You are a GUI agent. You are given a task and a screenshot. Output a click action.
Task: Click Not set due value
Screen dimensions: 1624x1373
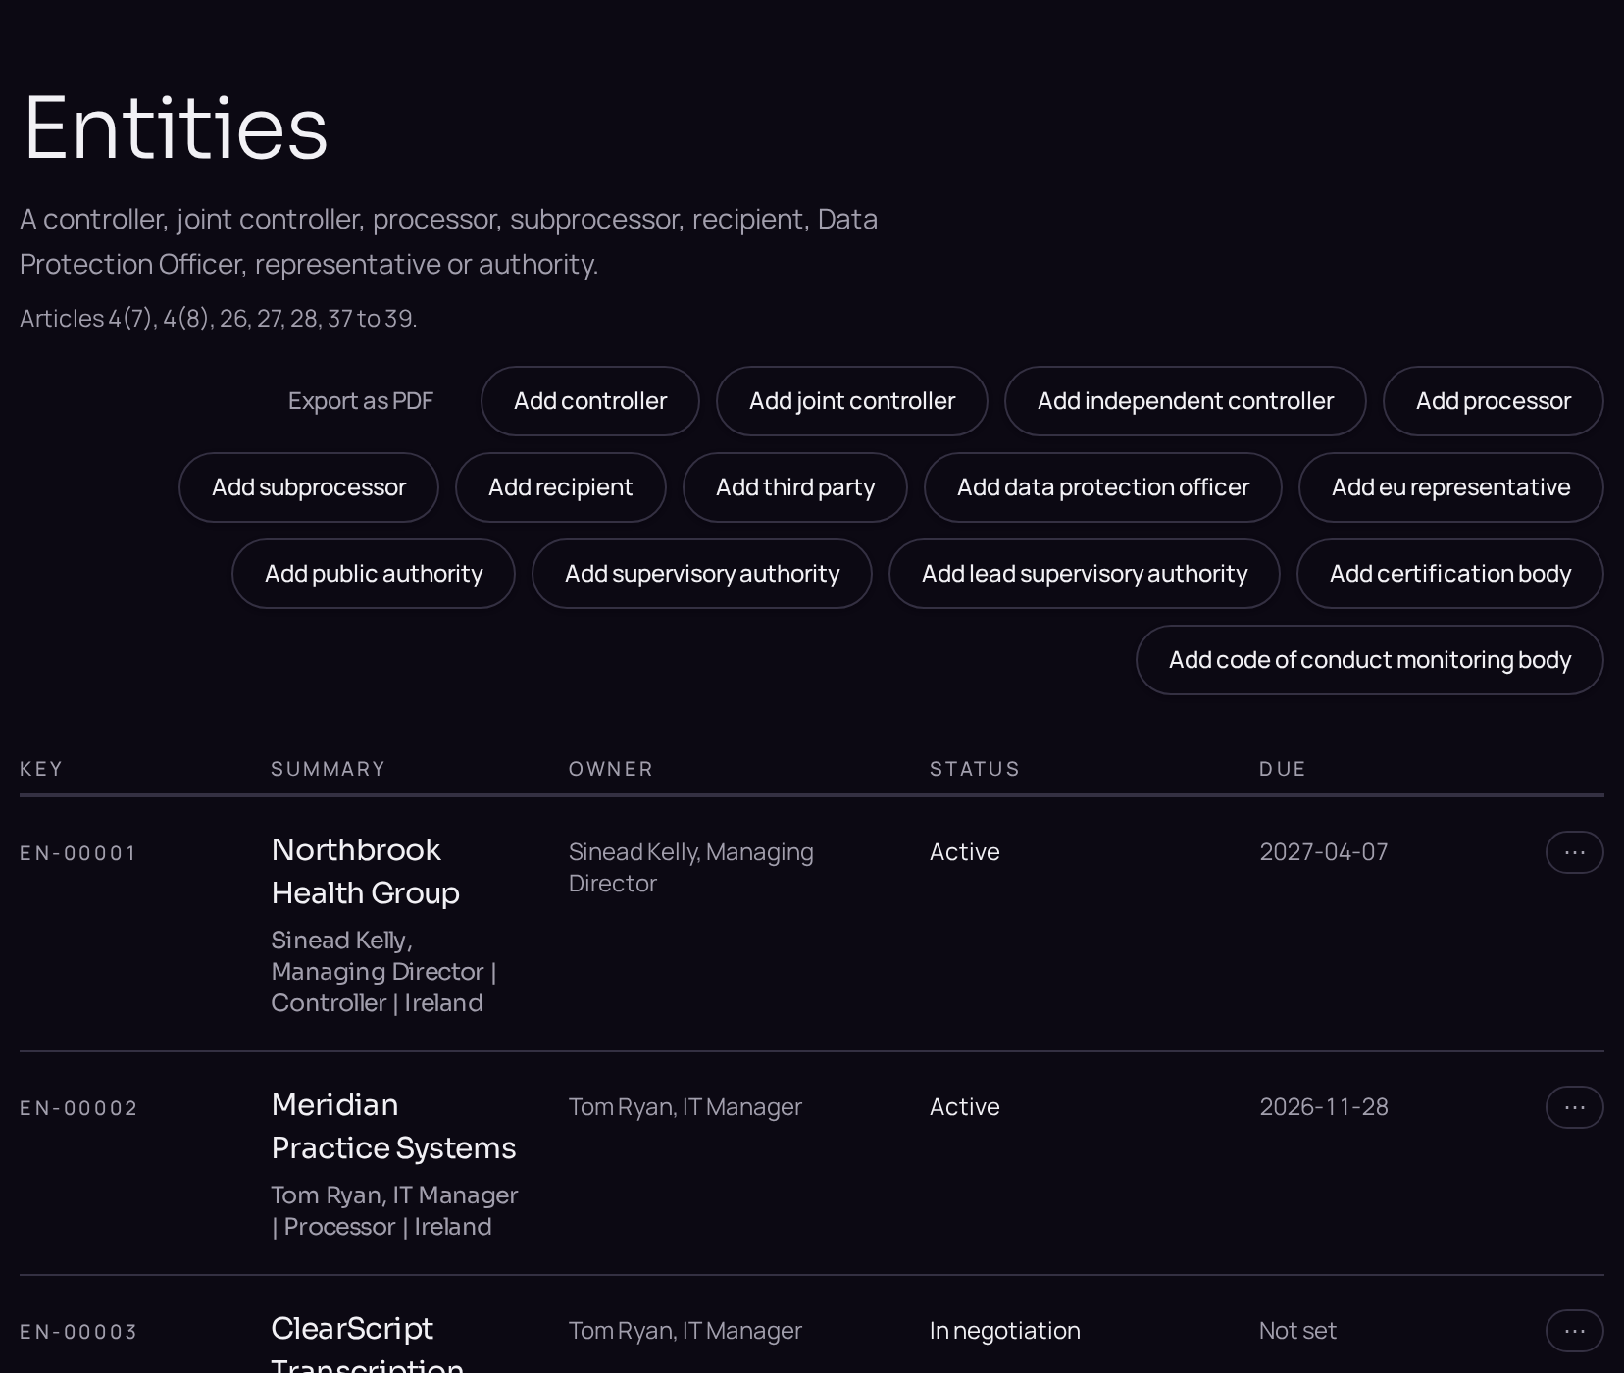tap(1297, 1331)
